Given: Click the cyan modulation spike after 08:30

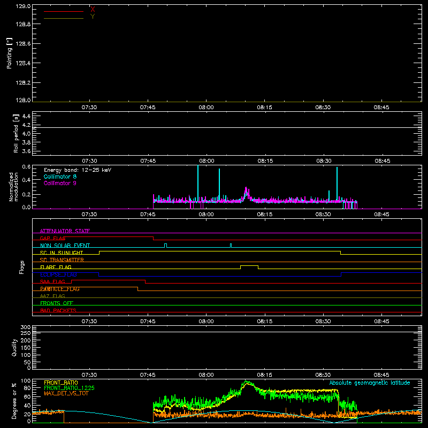Looking at the screenshot, I should click(337, 184).
